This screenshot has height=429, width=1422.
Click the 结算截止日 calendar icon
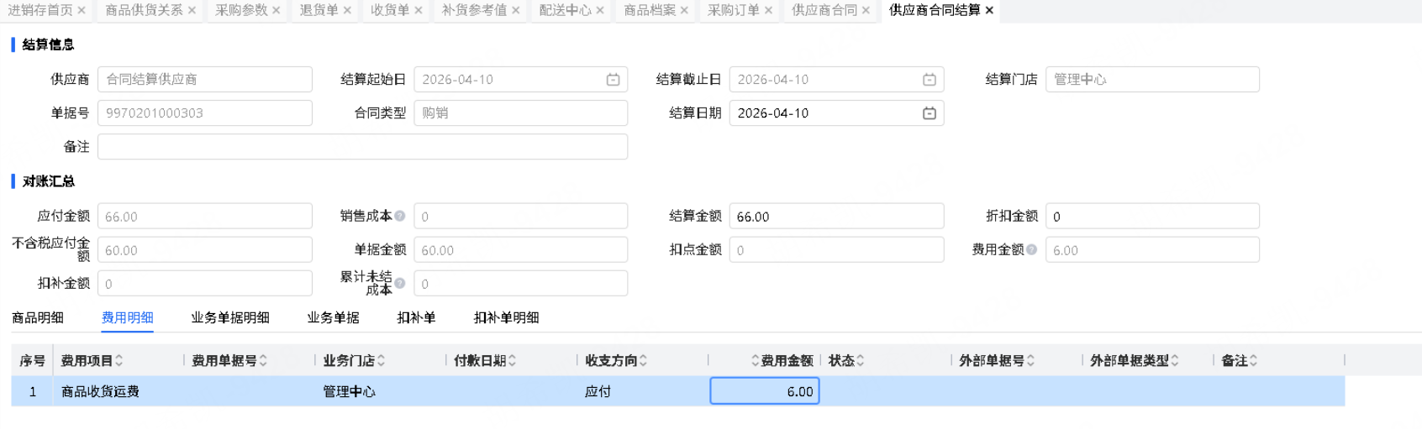tap(929, 80)
